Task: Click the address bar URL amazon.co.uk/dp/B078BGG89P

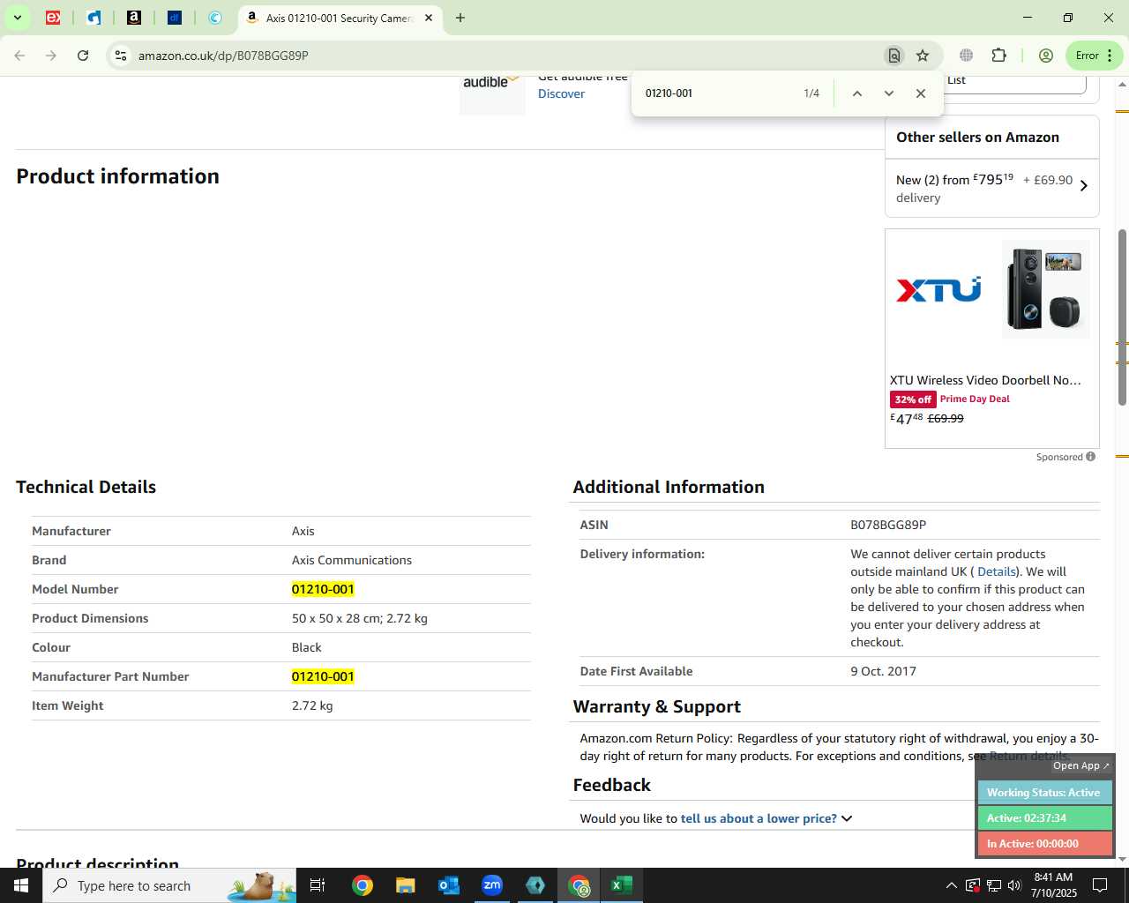Action: pos(223,56)
